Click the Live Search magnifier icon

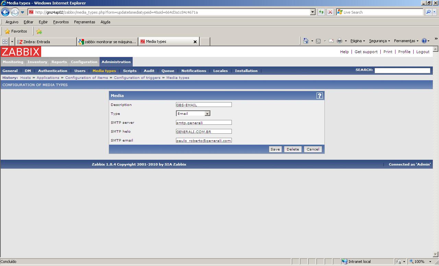click(x=428, y=12)
